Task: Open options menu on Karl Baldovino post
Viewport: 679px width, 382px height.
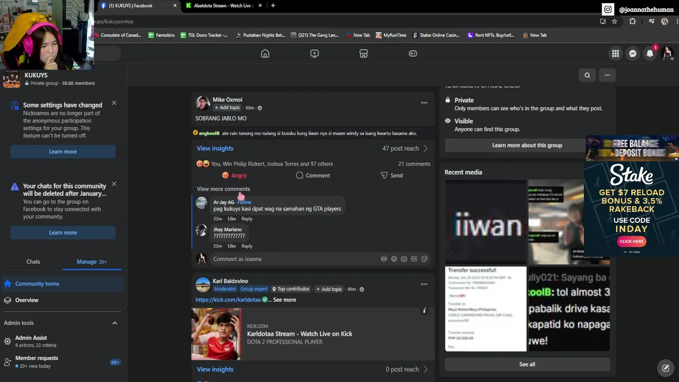Action: pos(424,284)
